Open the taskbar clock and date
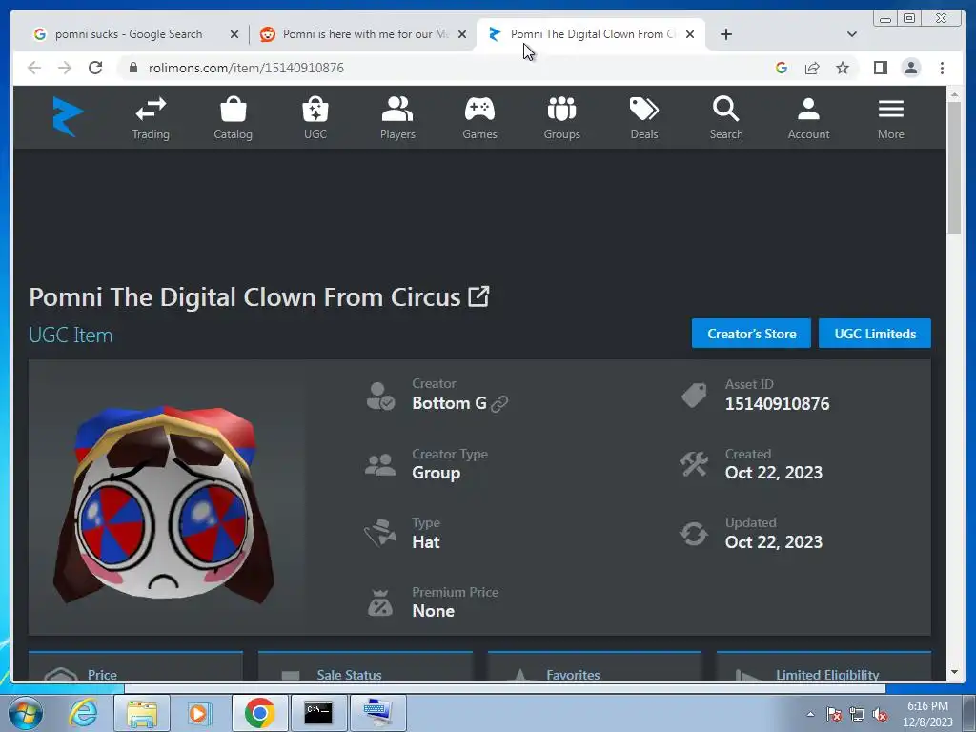Image resolution: width=976 pixels, height=732 pixels. click(927, 714)
